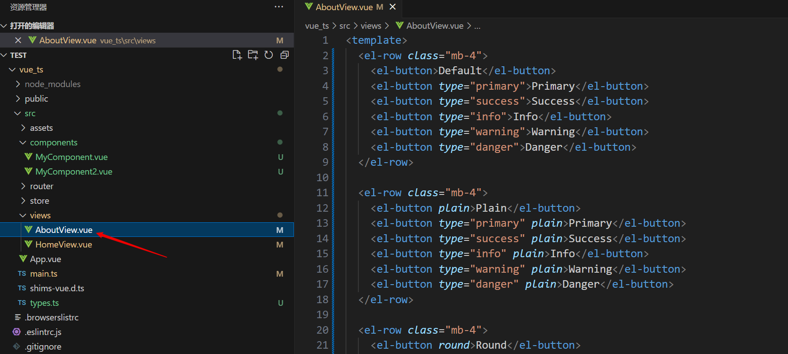The height and width of the screenshot is (354, 788).
Task: Click "Default" text on line 3
Action: [460, 71]
